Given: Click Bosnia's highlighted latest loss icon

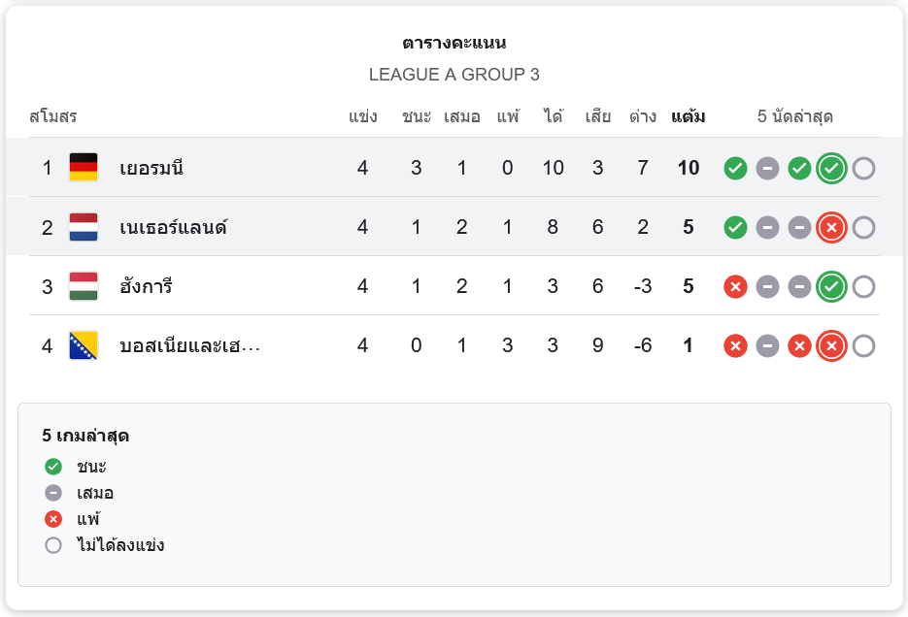Looking at the screenshot, I should point(830,345).
